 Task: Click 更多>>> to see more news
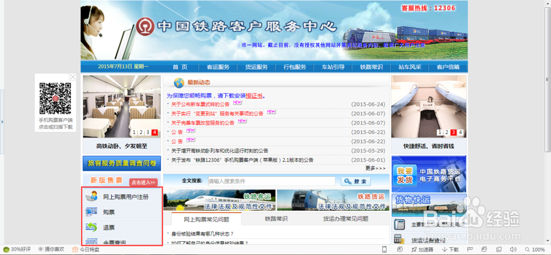pyautogui.click(x=375, y=168)
